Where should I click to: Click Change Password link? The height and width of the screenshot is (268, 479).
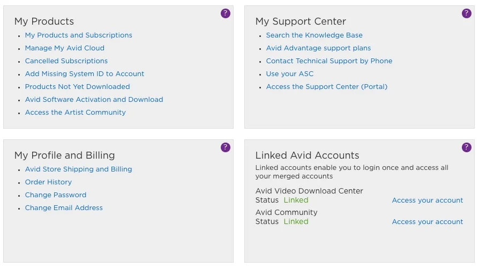(x=56, y=195)
